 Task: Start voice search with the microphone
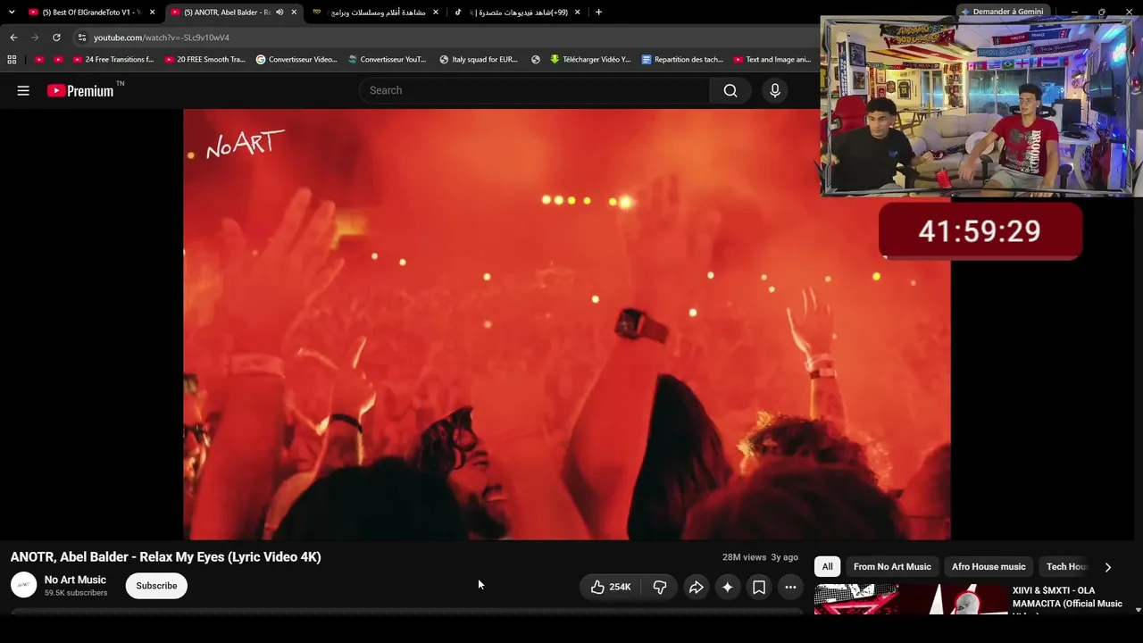pyautogui.click(x=775, y=90)
